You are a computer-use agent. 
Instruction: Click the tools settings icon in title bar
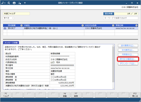[20, 3]
